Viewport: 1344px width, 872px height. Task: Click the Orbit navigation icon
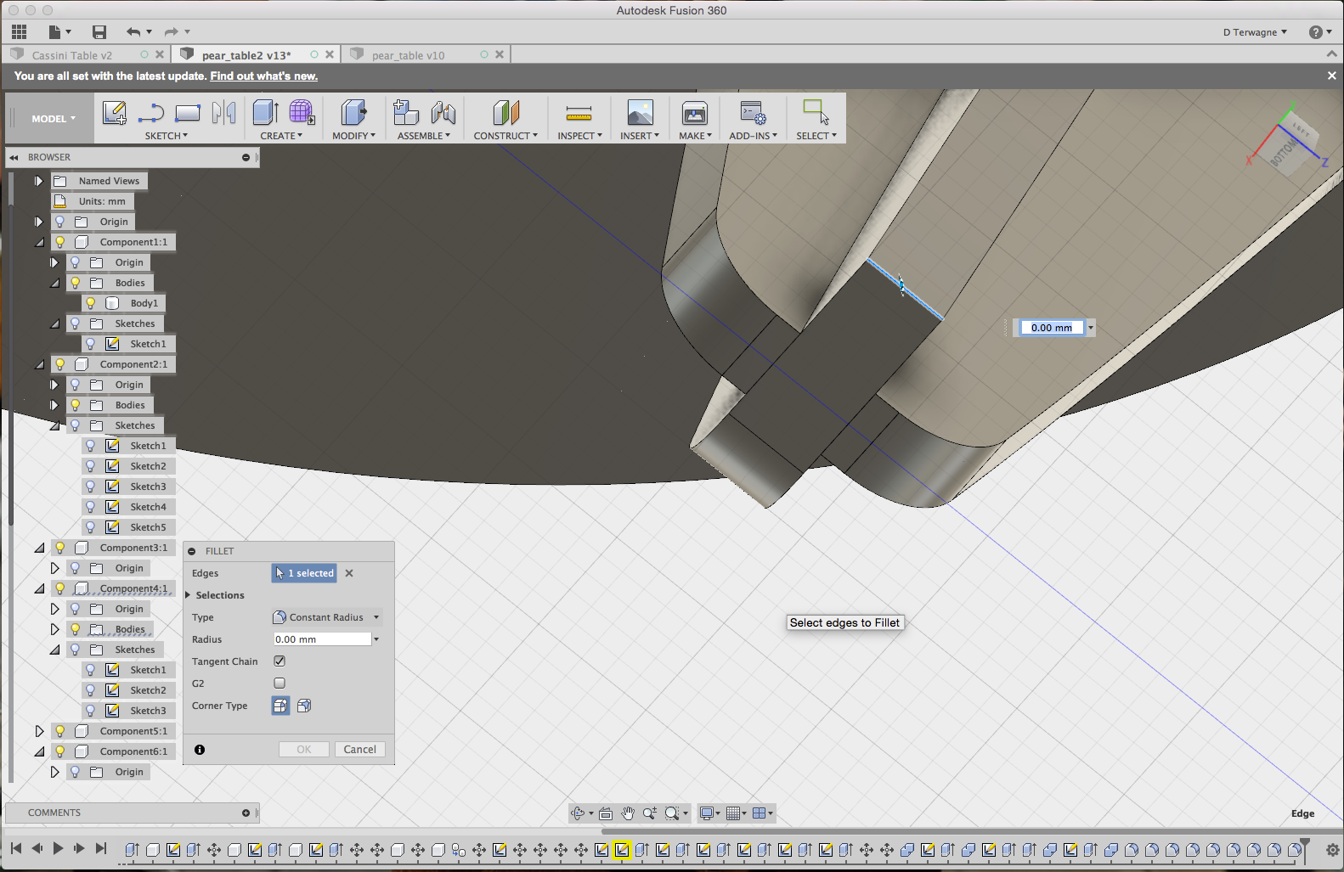[x=578, y=813]
